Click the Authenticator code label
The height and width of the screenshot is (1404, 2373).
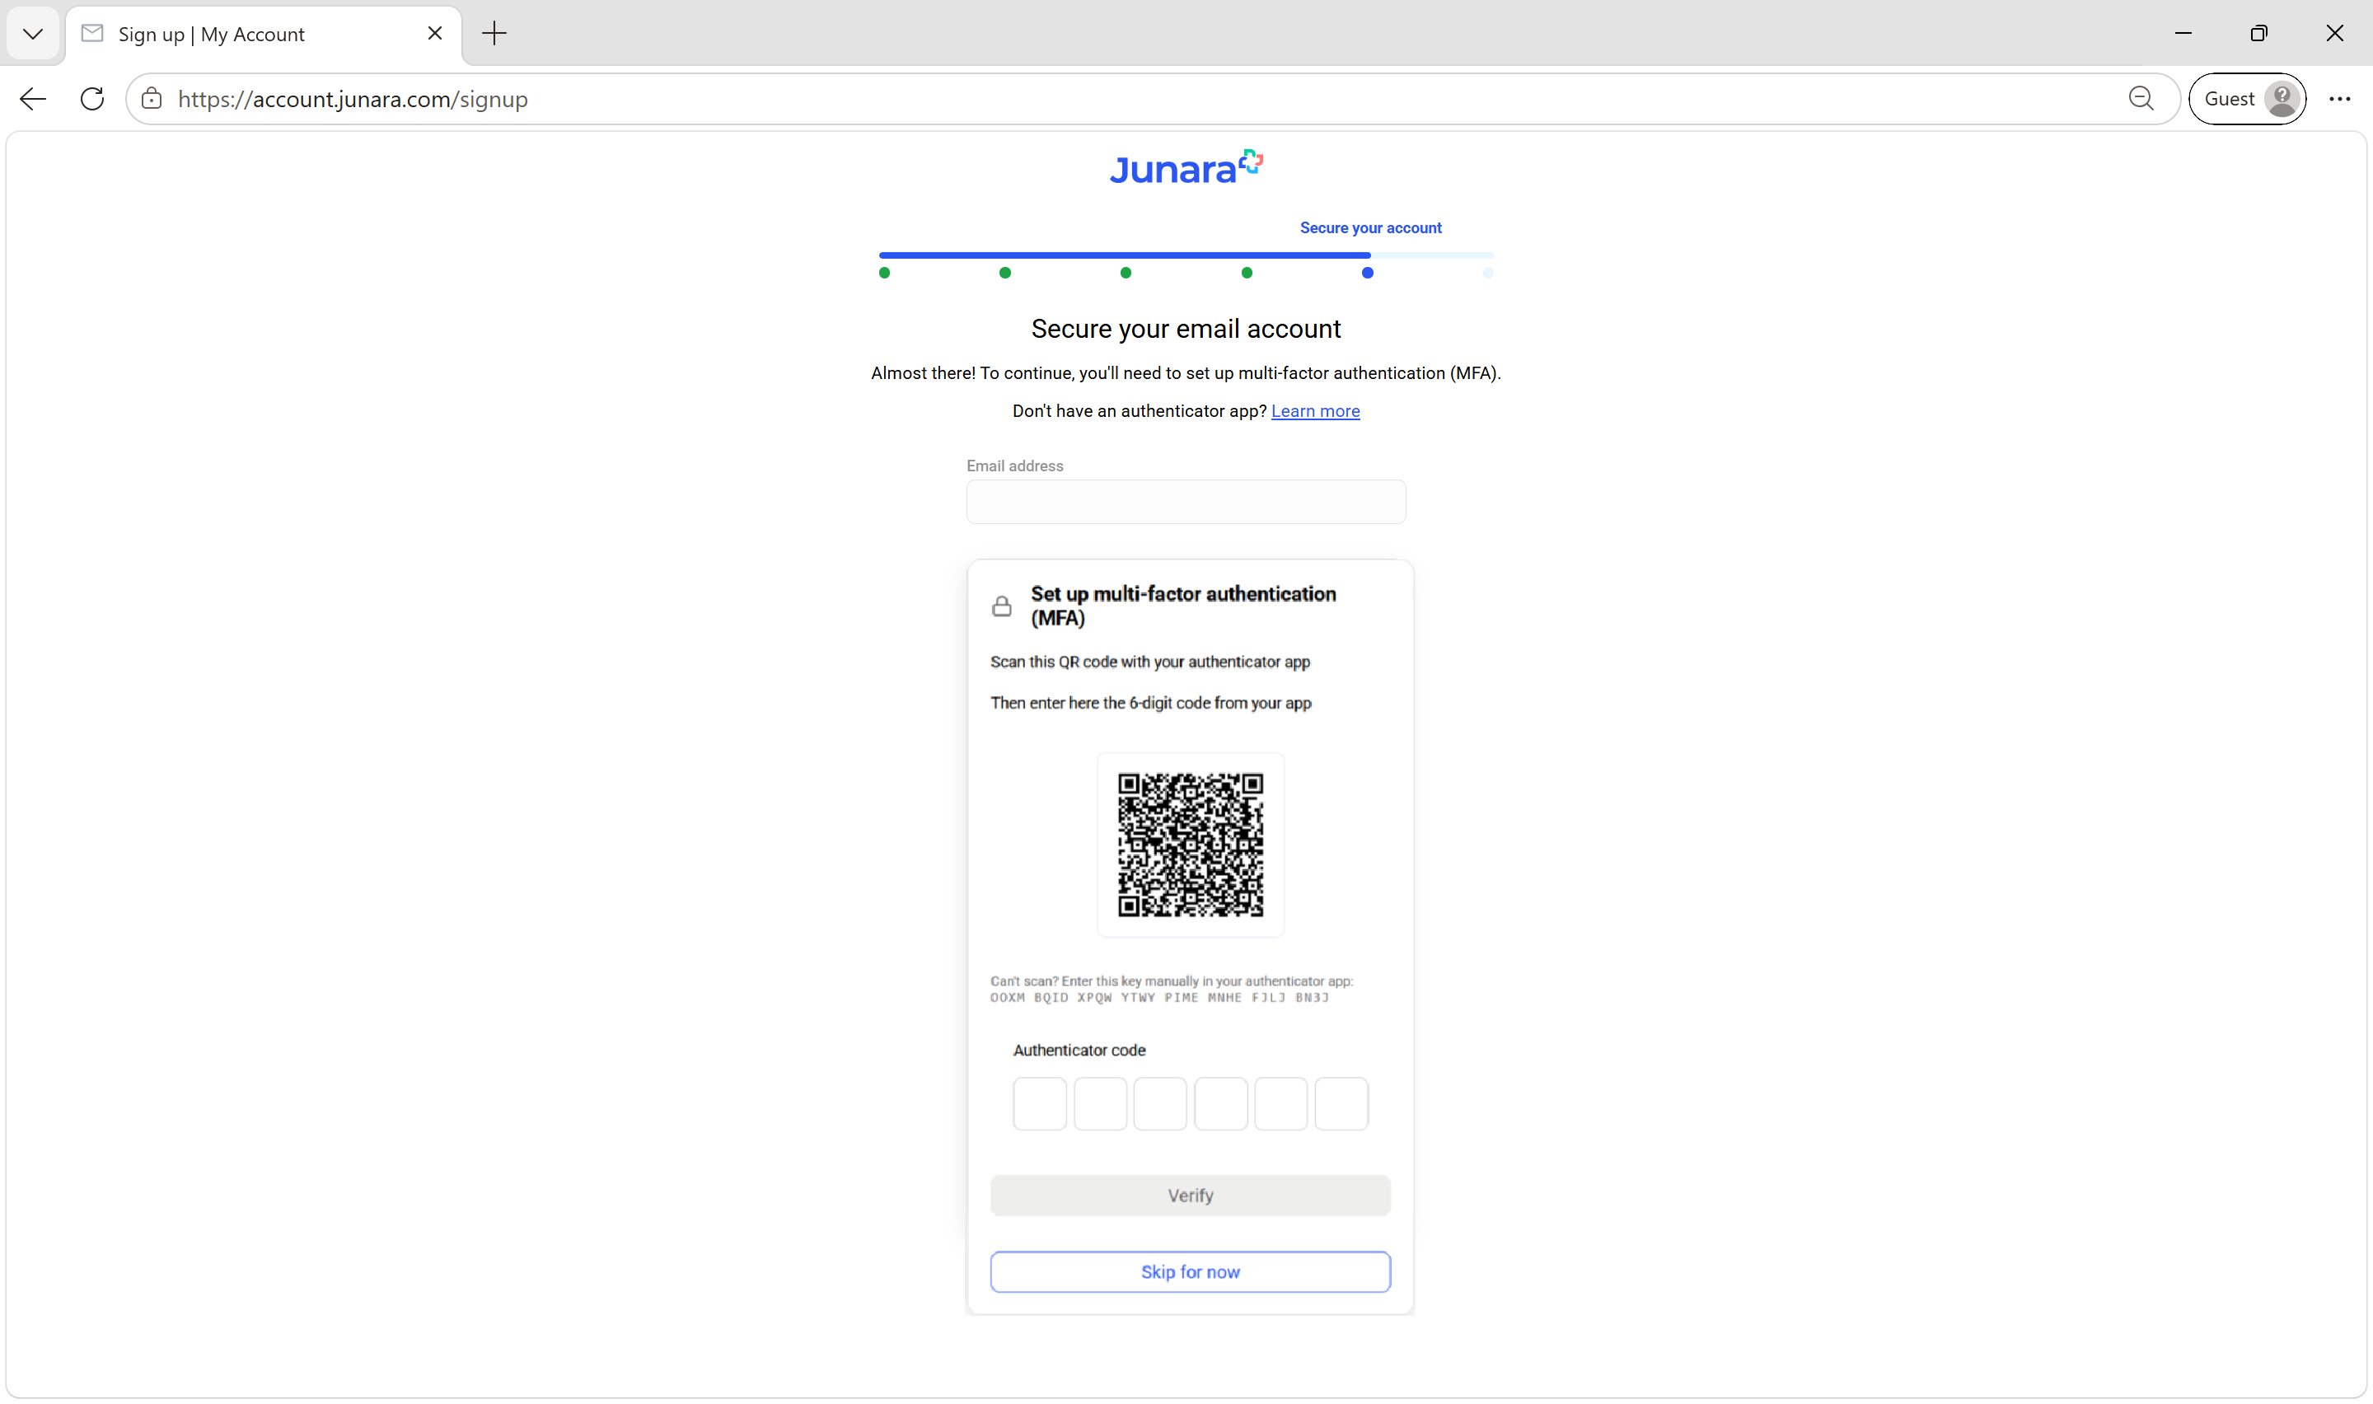click(x=1079, y=1051)
